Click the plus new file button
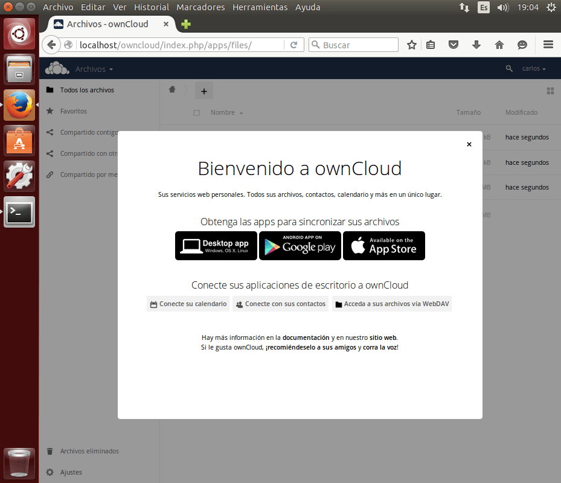 click(x=204, y=91)
